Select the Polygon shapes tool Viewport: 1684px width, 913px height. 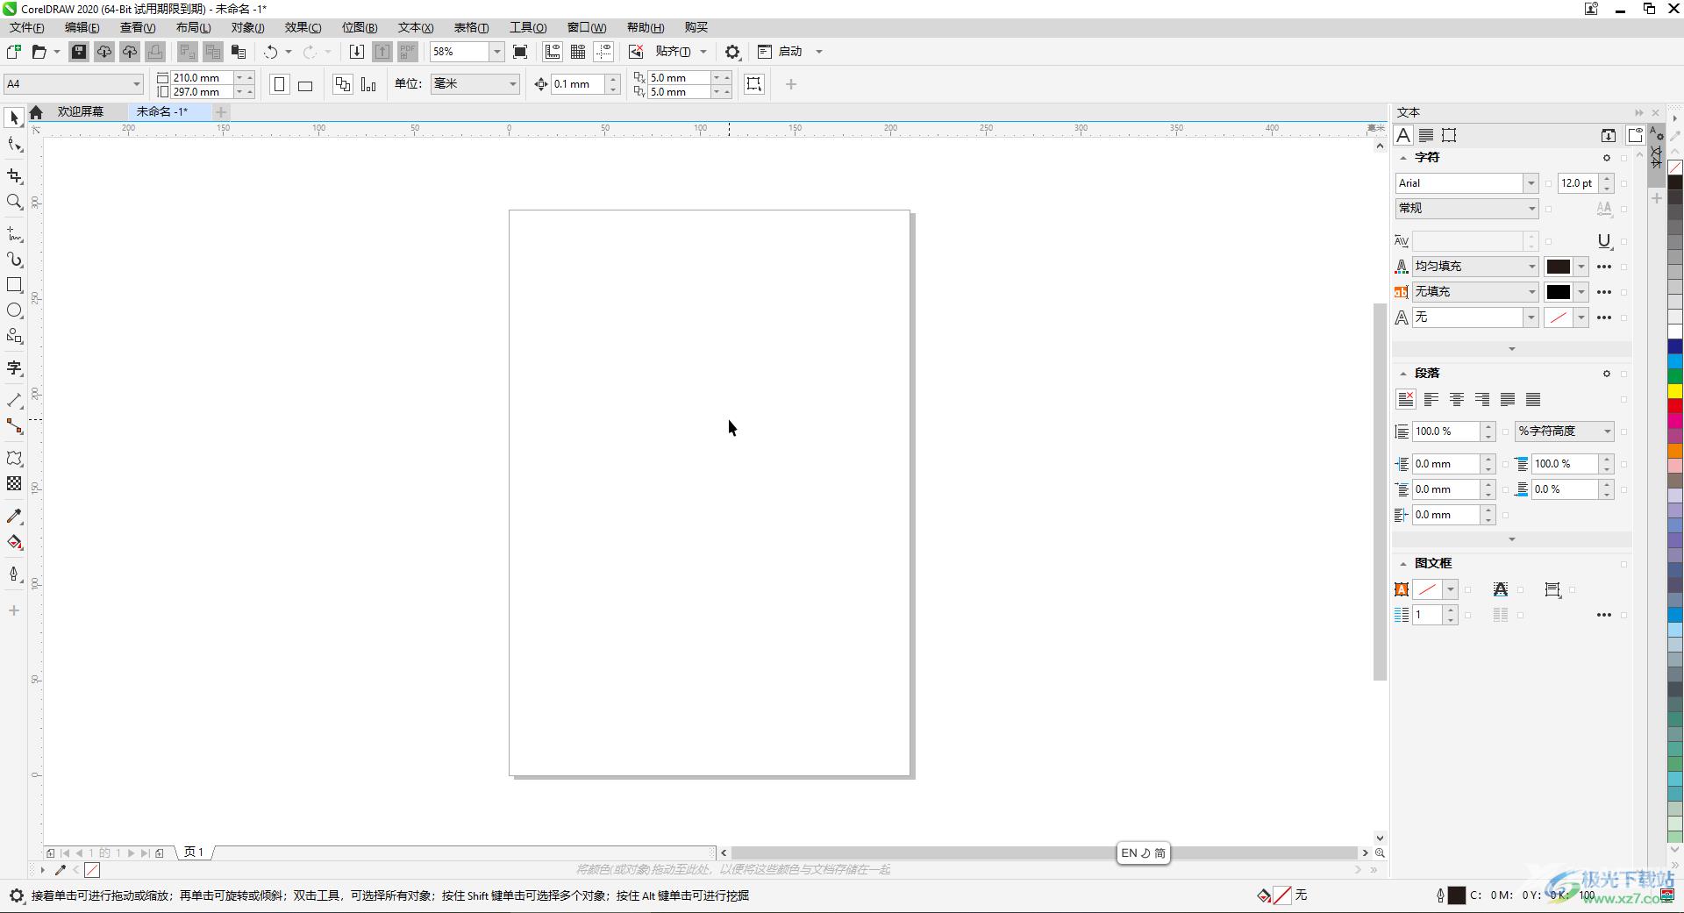point(14,336)
